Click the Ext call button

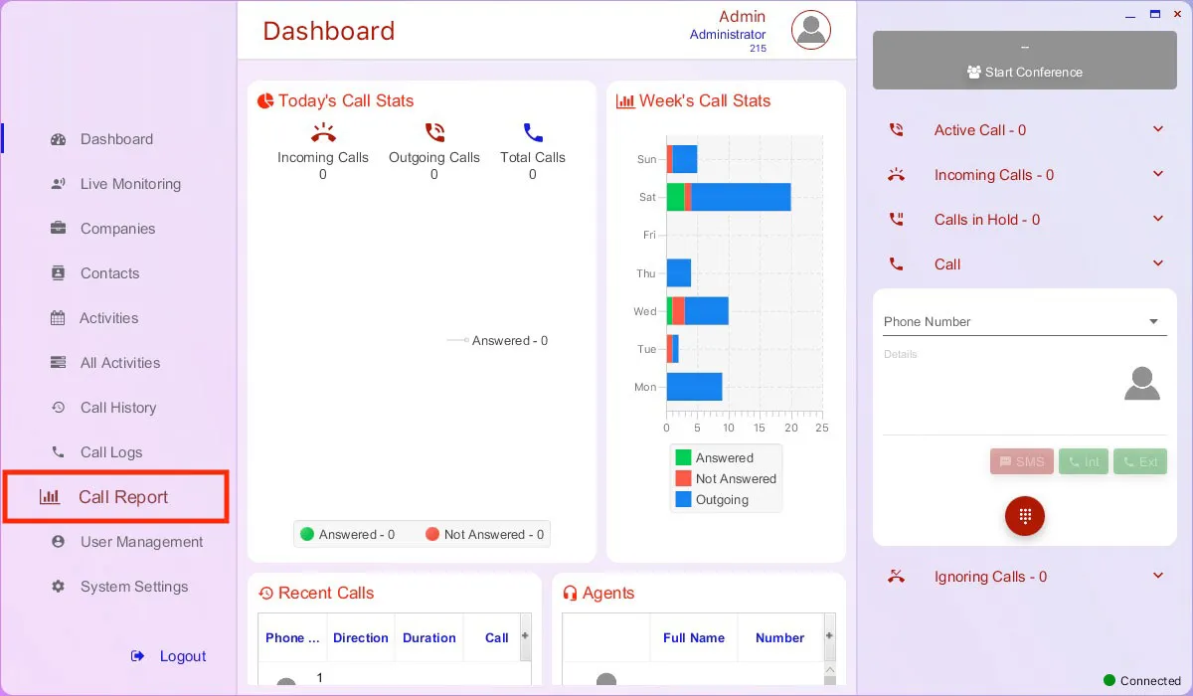click(x=1140, y=461)
